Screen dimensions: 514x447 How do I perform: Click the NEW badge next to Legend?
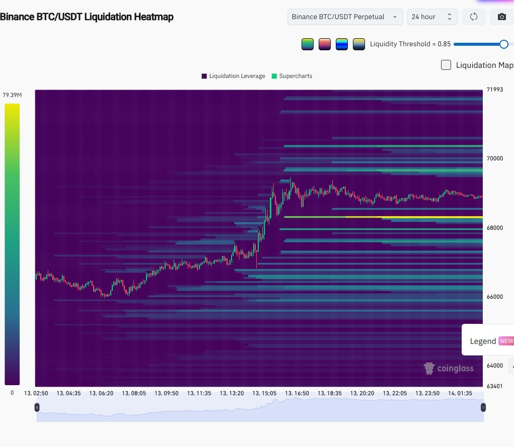click(506, 341)
